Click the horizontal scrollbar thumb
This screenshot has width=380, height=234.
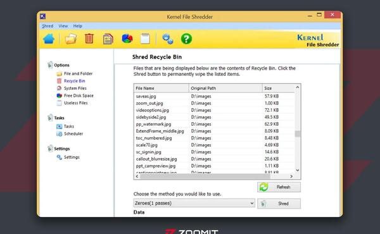[205, 176]
